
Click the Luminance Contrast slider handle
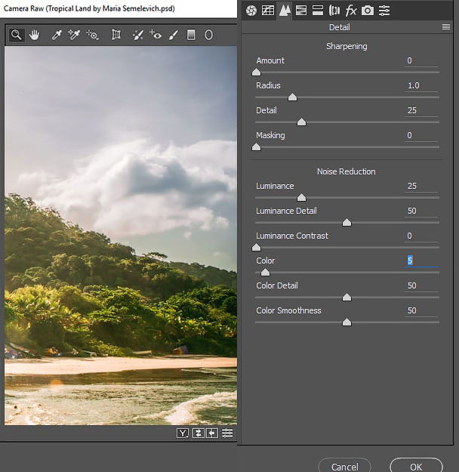coord(256,248)
